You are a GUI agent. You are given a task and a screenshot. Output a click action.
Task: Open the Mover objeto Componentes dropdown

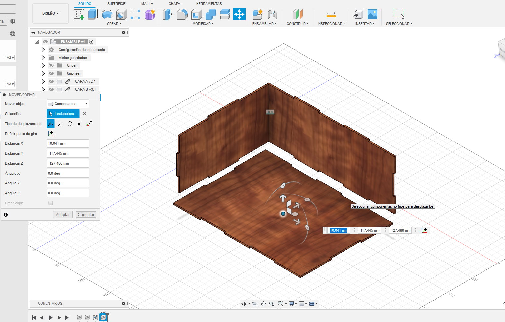[68, 104]
